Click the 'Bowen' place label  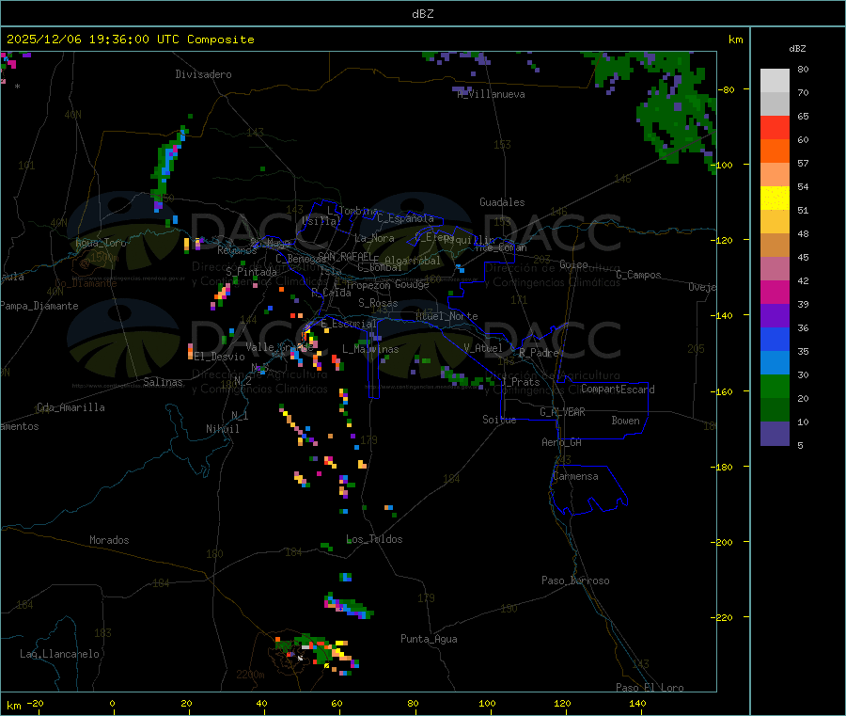[x=626, y=421]
